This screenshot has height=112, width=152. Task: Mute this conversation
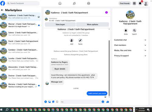(x=126, y=31)
